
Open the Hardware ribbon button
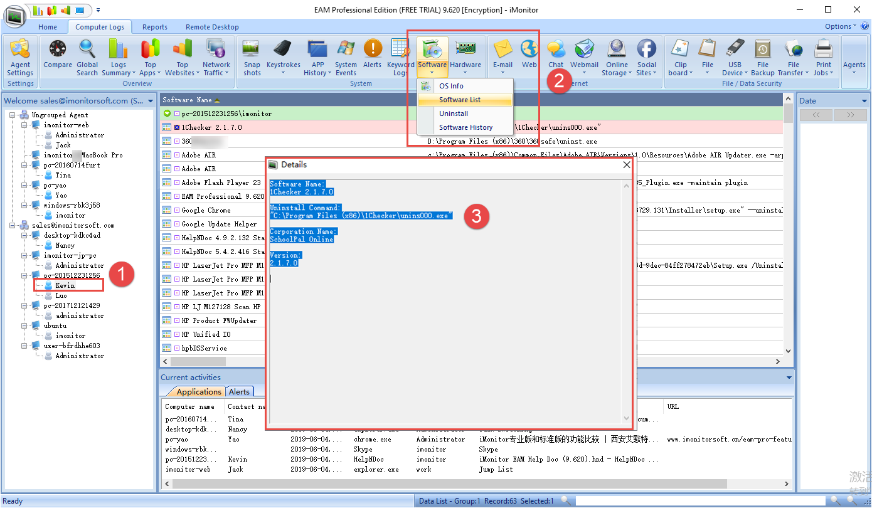(x=465, y=58)
